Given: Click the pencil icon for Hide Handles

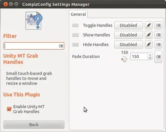Looking at the screenshot, I should point(149,44).
